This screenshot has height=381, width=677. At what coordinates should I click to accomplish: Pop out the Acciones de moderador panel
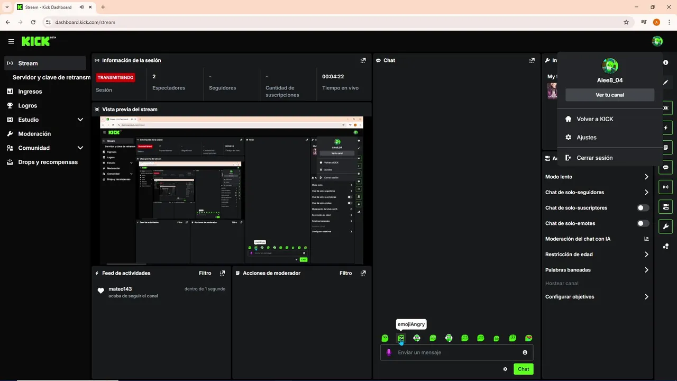(x=363, y=273)
